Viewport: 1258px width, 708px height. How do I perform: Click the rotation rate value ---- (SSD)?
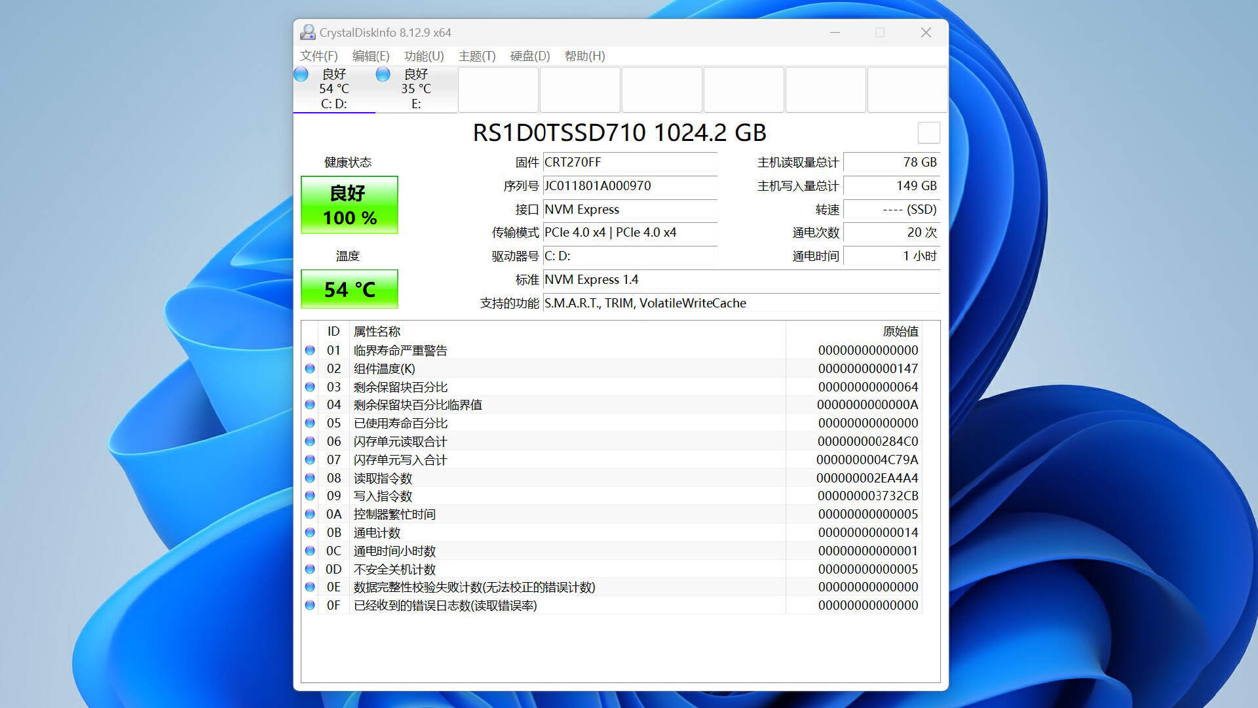(892, 210)
